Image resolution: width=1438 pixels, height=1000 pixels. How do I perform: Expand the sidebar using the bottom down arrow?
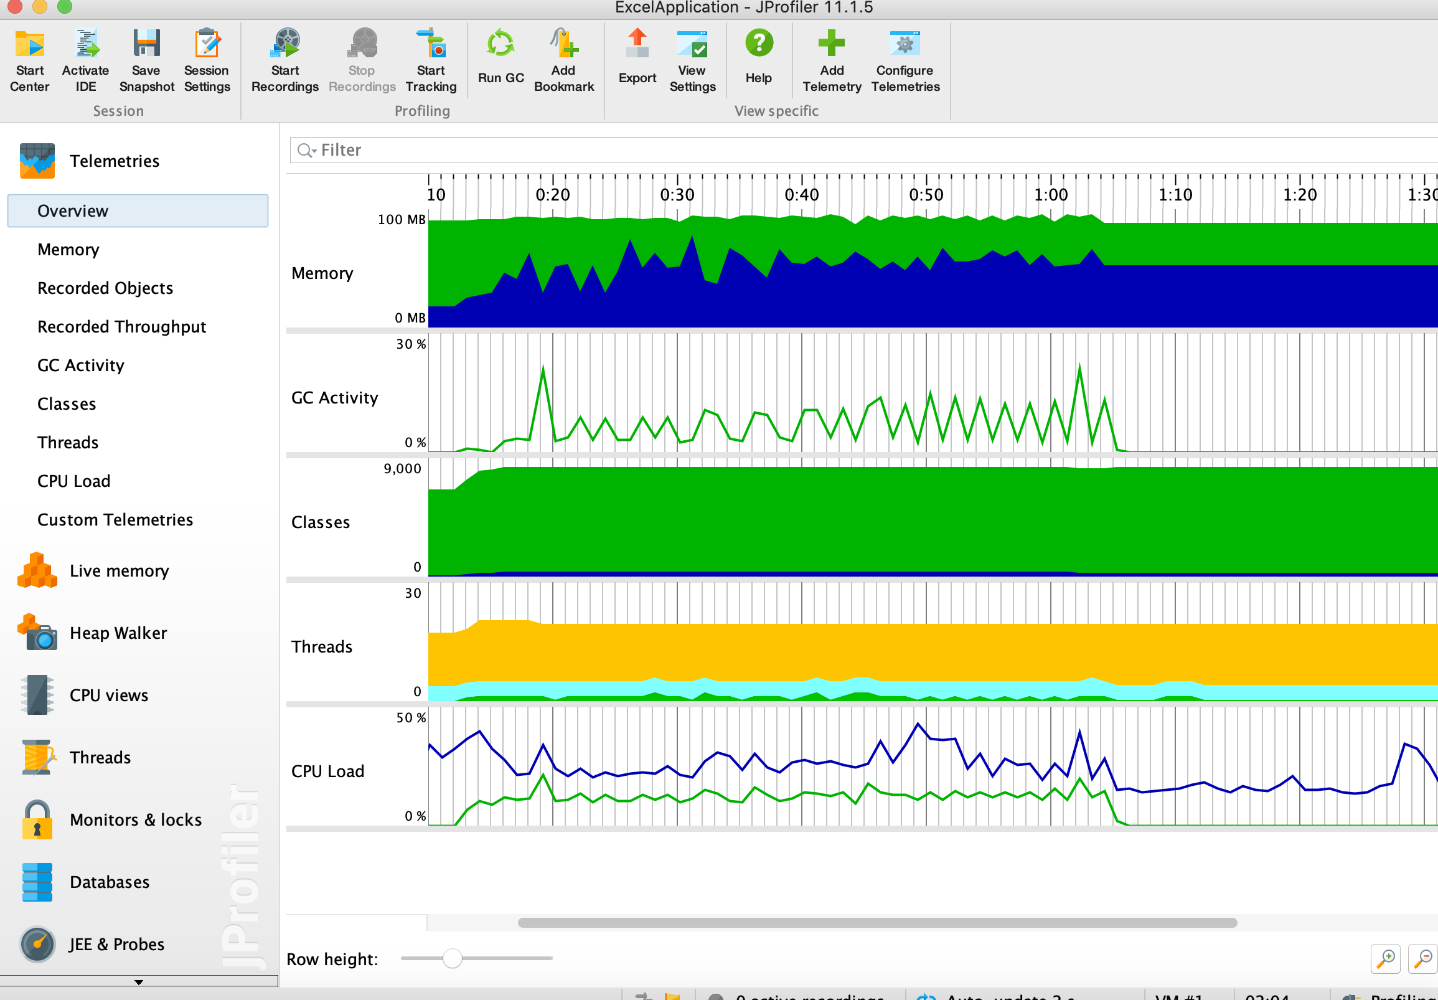(139, 982)
